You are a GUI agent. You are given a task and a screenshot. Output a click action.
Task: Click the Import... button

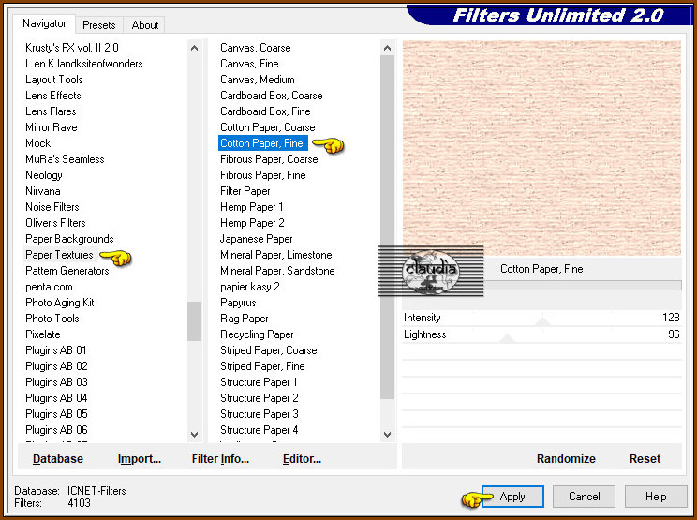click(x=140, y=459)
